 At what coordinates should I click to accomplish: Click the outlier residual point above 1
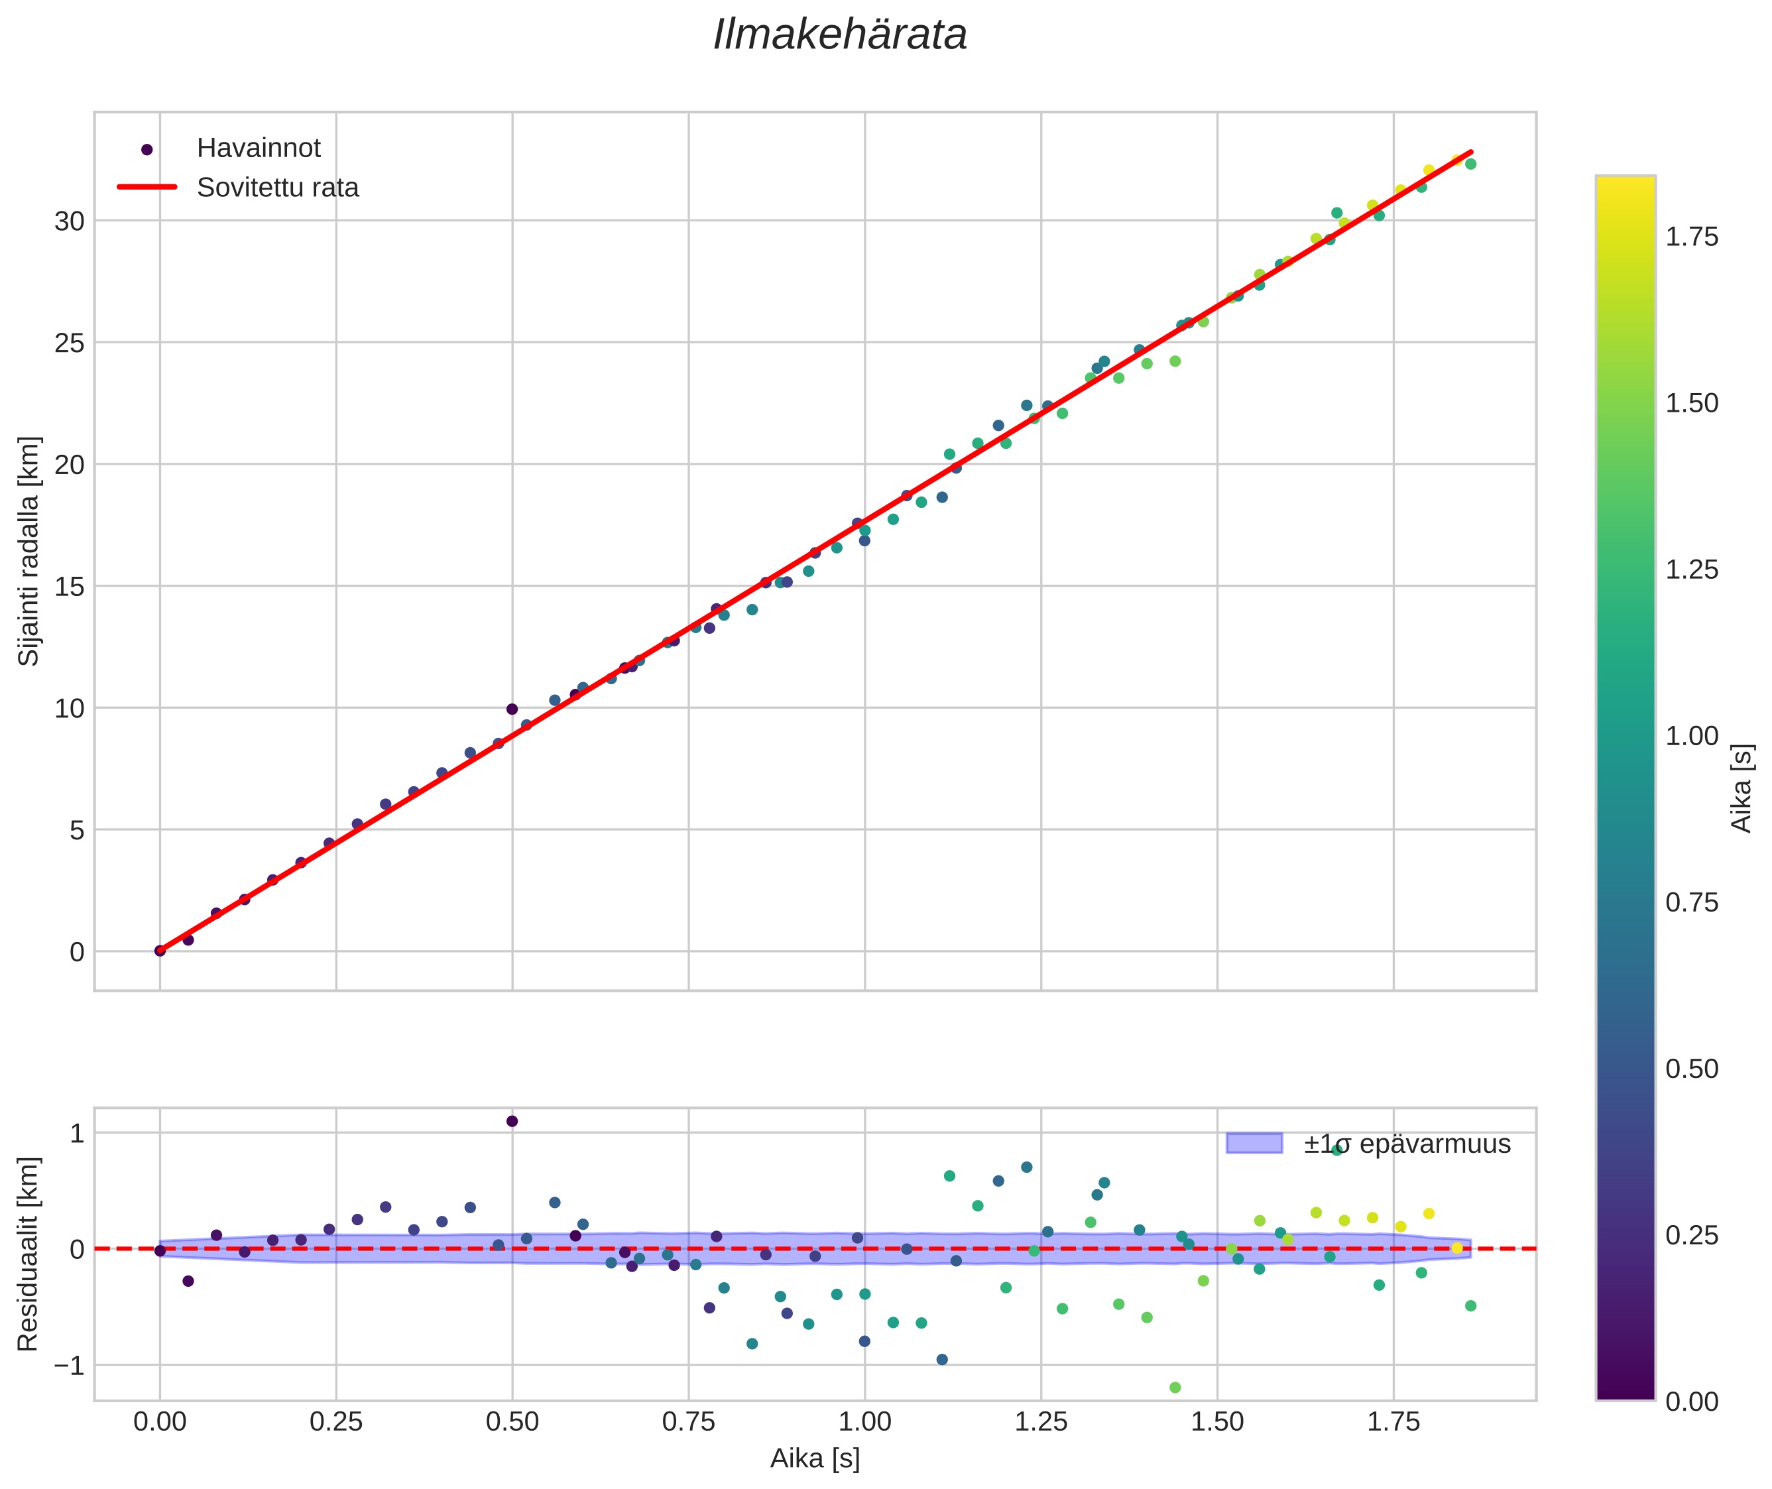point(512,1122)
